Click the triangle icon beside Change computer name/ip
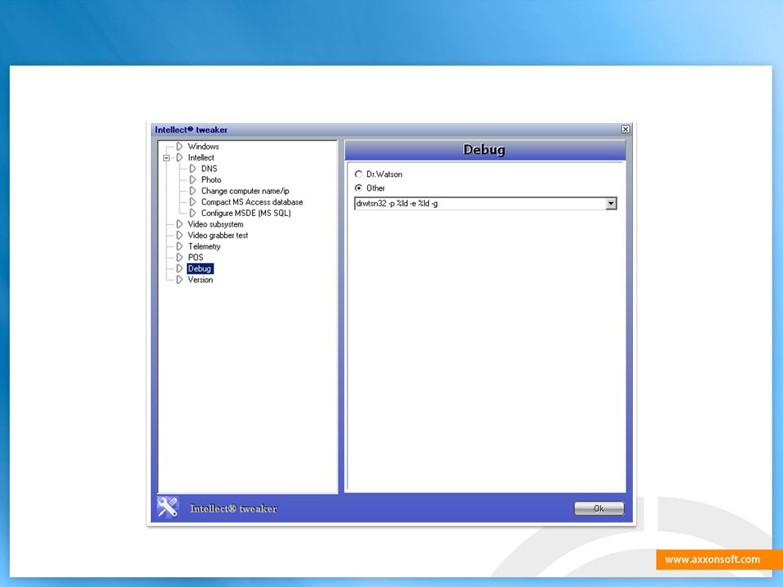The width and height of the screenshot is (783, 587). click(x=192, y=191)
